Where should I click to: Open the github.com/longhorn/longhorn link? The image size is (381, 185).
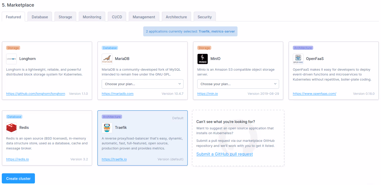[36, 94]
